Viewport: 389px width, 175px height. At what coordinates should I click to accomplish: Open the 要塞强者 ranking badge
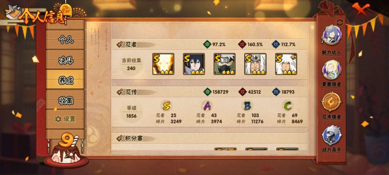tap(331, 69)
